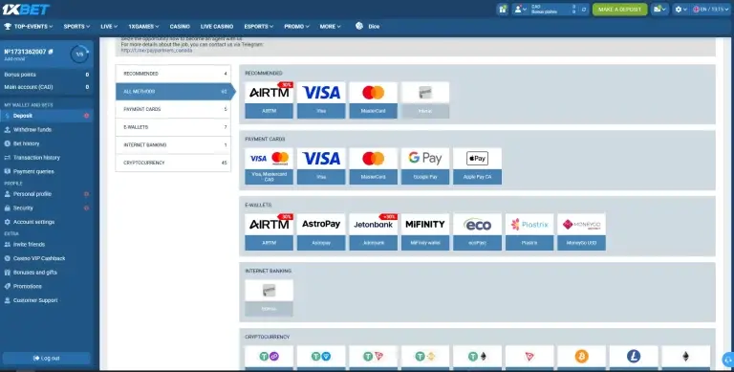Open the Casino menu item
The width and height of the screenshot is (734, 372).
pyautogui.click(x=180, y=27)
